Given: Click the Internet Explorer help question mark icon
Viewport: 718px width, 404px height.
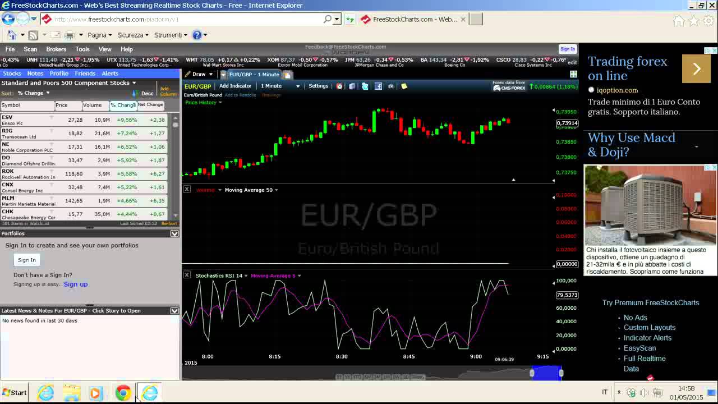Looking at the screenshot, I should (x=197, y=35).
